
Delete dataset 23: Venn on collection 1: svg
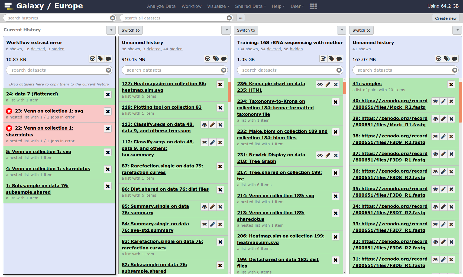(108, 111)
